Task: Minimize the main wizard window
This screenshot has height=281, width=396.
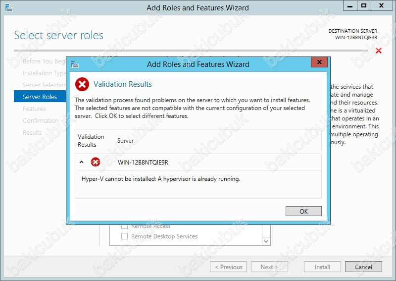Action: tap(350, 5)
